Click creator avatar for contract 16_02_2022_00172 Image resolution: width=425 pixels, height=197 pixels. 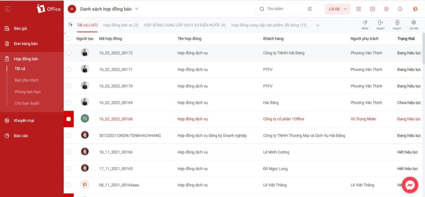85,52
